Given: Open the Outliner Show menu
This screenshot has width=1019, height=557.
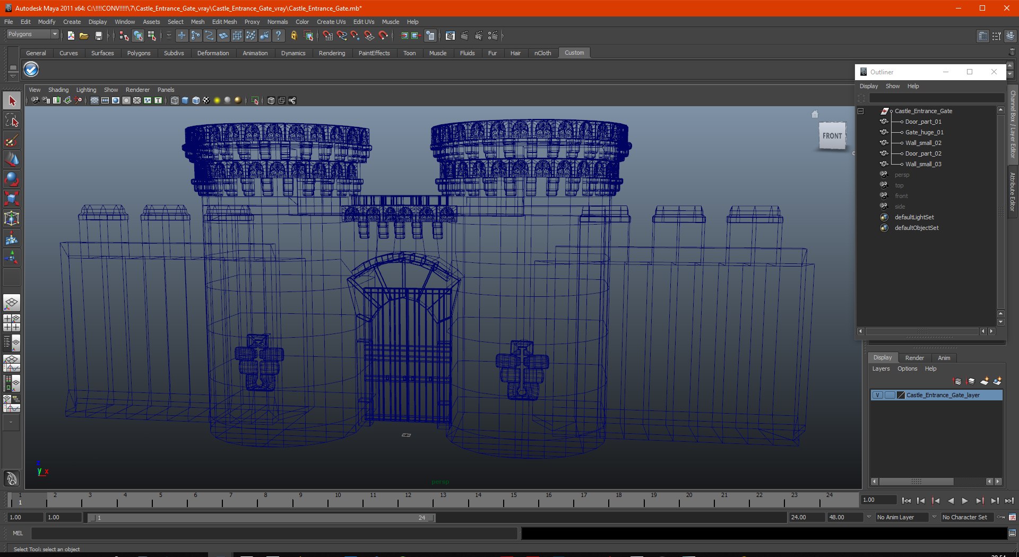Looking at the screenshot, I should point(893,86).
